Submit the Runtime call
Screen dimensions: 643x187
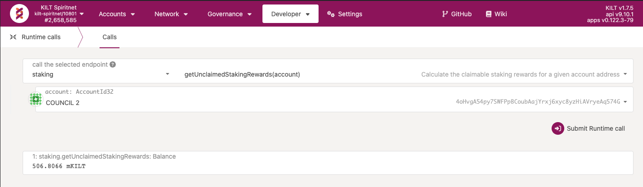click(588, 128)
